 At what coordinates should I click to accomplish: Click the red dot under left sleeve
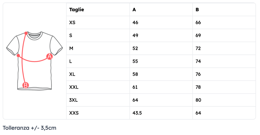(x=18, y=55)
